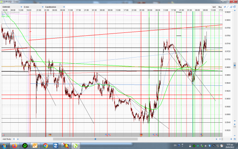Click the UK flag event marker
This screenshot has height=149, width=238.
point(3,135)
